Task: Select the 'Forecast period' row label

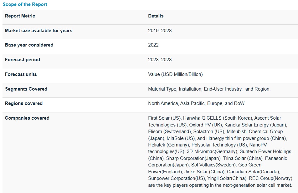Action: [23, 60]
